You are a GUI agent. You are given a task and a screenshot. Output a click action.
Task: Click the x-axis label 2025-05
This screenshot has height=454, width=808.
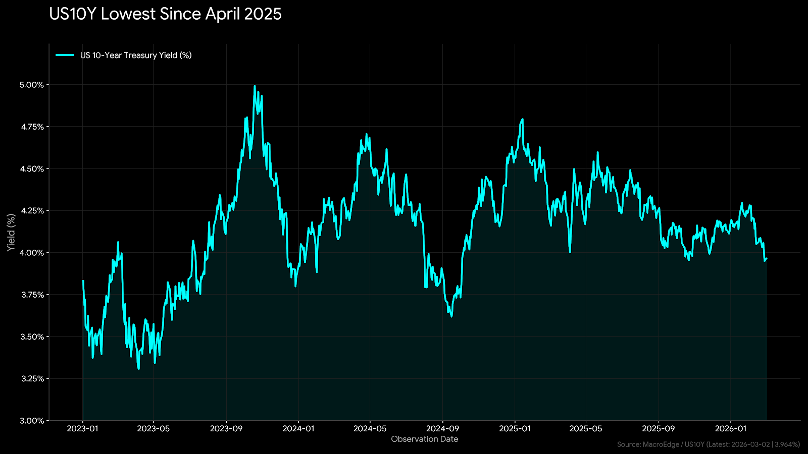click(586, 429)
